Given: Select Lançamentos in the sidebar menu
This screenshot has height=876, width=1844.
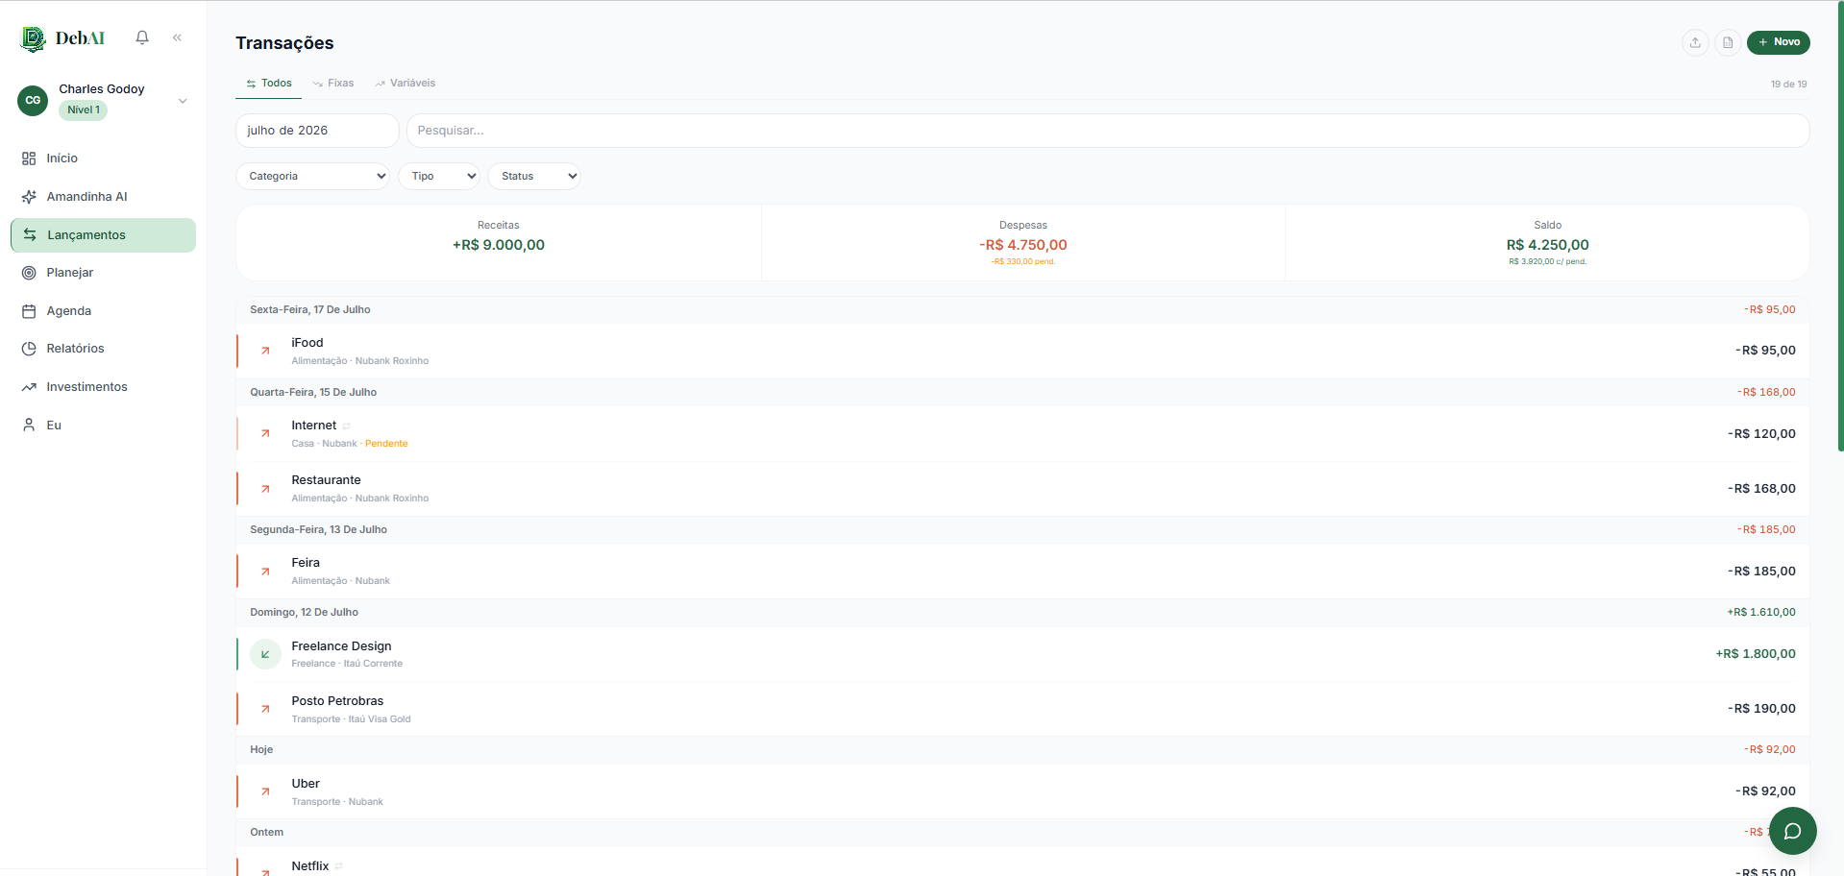Looking at the screenshot, I should coord(103,235).
